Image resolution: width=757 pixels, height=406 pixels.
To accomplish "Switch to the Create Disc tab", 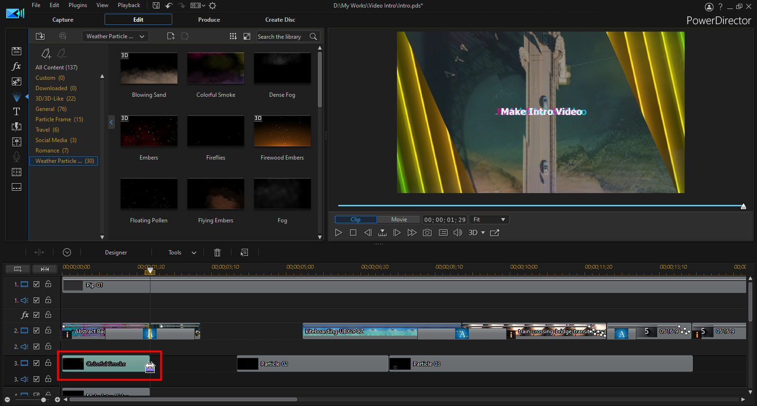I will click(x=280, y=20).
